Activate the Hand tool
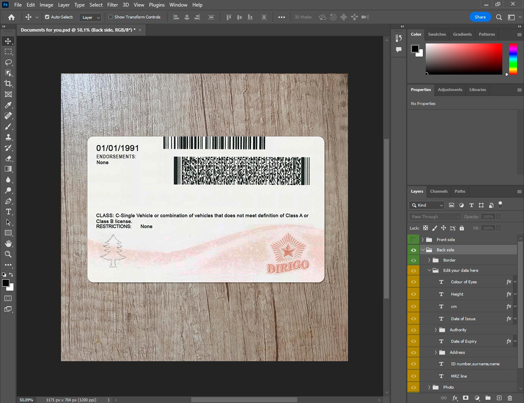Viewport: 524px width, 403px height. (8, 243)
